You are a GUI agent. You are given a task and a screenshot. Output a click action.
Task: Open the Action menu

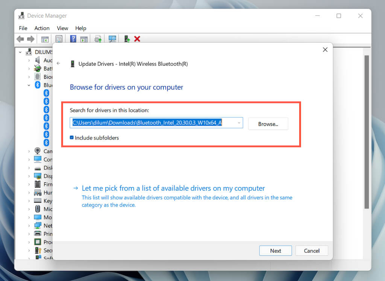point(42,28)
